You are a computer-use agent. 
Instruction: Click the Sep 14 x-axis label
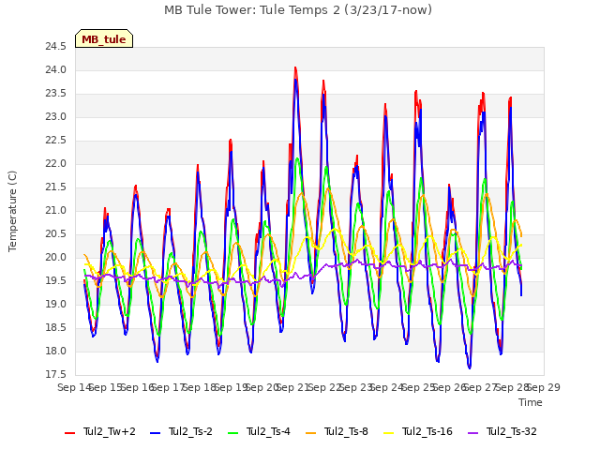click(x=75, y=387)
